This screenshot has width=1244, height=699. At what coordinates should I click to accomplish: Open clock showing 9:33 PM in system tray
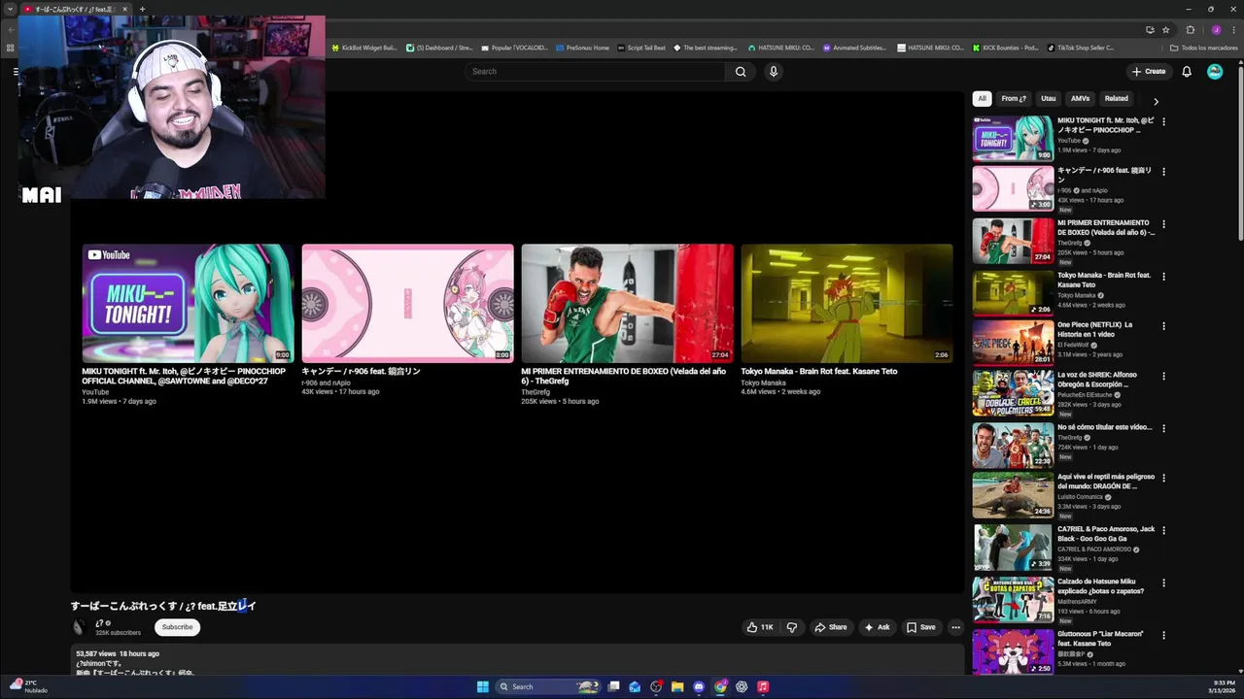point(1224,686)
